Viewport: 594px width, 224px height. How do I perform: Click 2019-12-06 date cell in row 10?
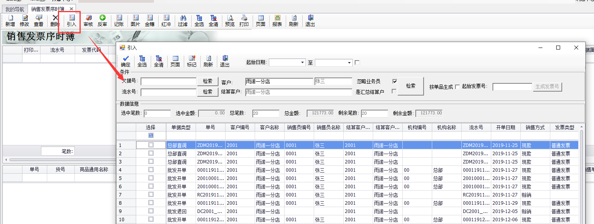505,219
